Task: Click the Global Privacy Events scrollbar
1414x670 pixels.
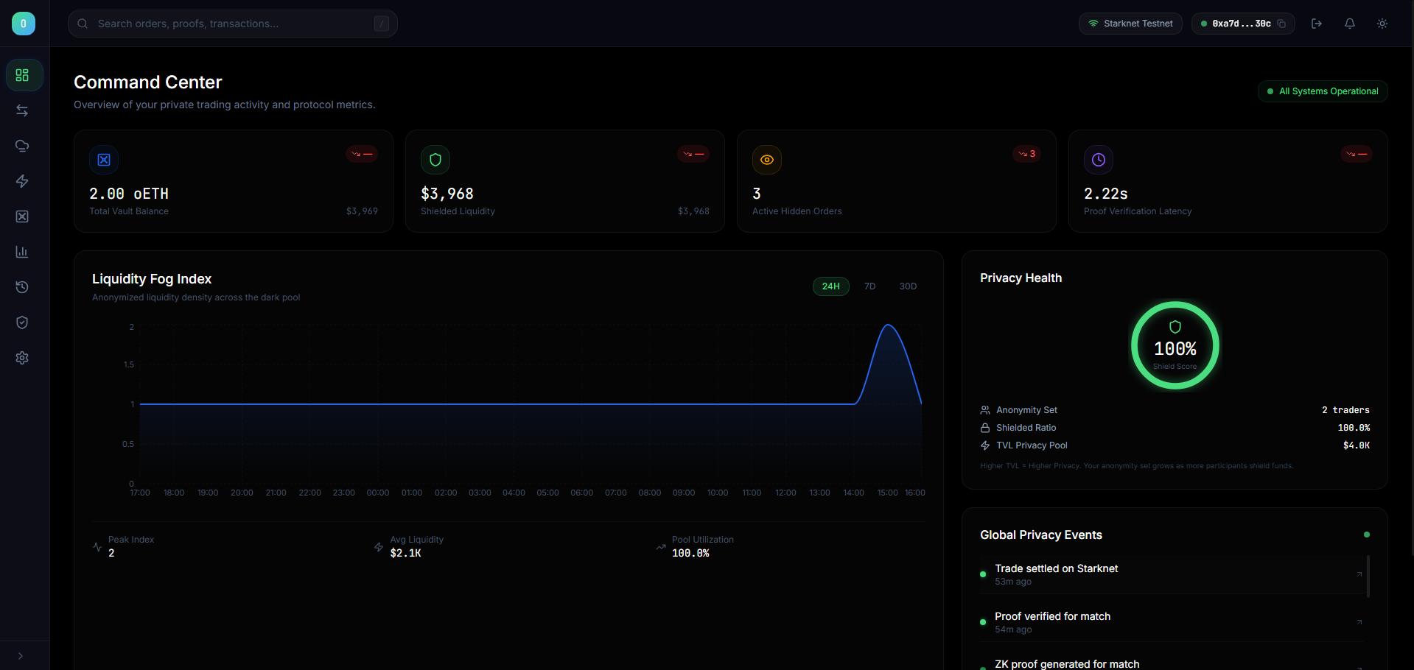Action: pos(1368,576)
